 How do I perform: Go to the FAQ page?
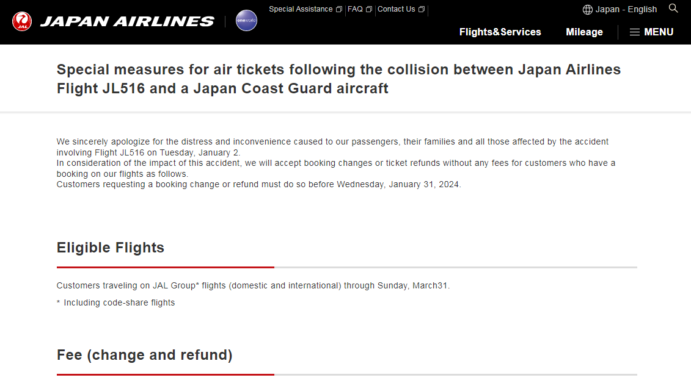click(x=355, y=9)
